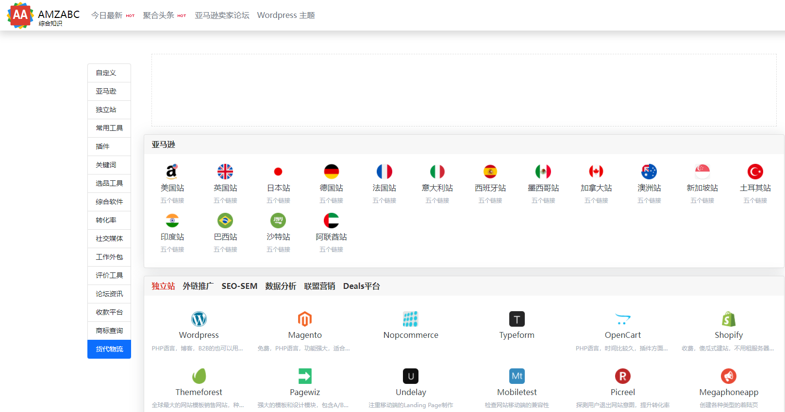Open the Turkey flag icon (土耳其站)

(x=755, y=172)
